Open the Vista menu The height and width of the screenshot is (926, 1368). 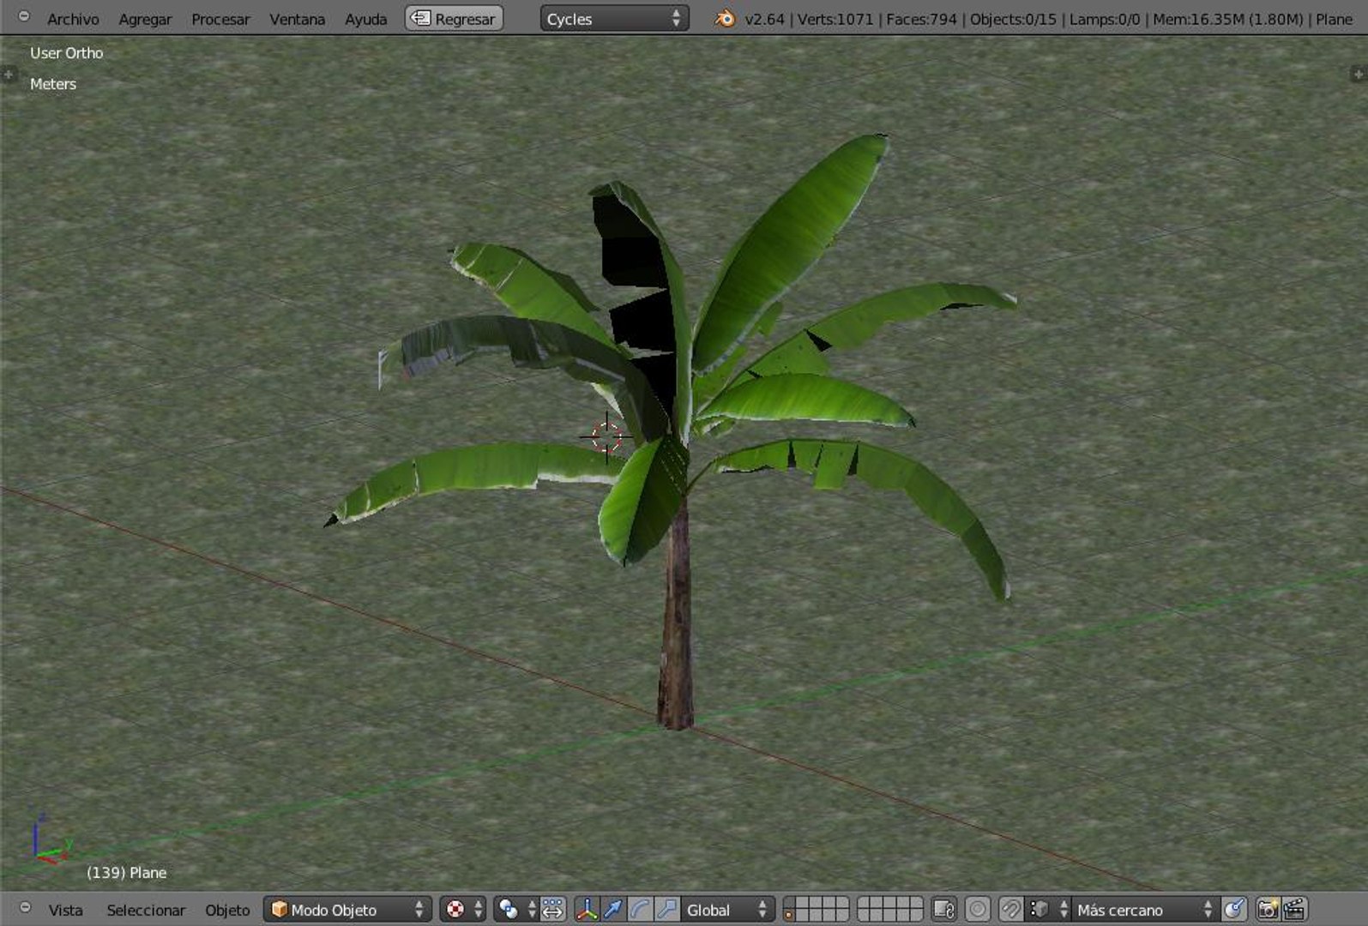click(x=65, y=910)
